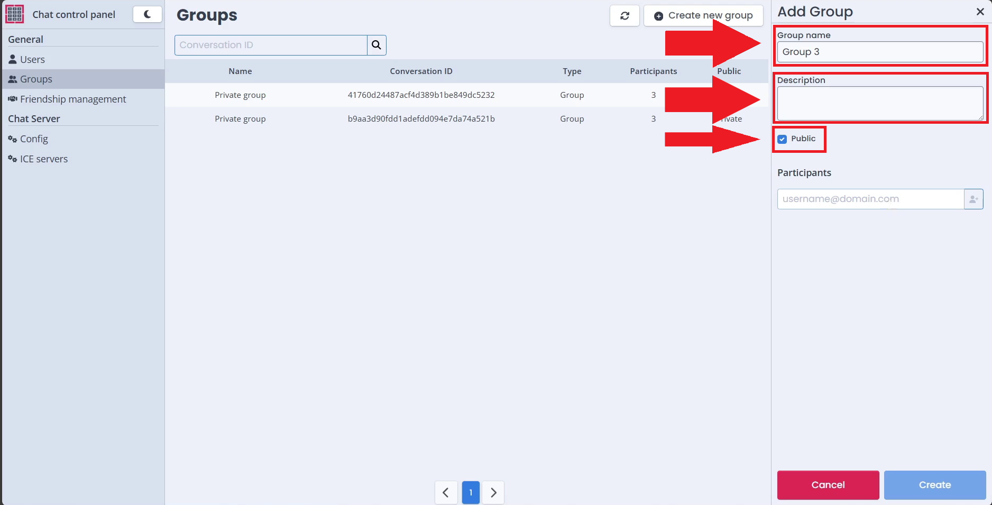
Task: Go to ICE servers page
Action: (x=44, y=159)
